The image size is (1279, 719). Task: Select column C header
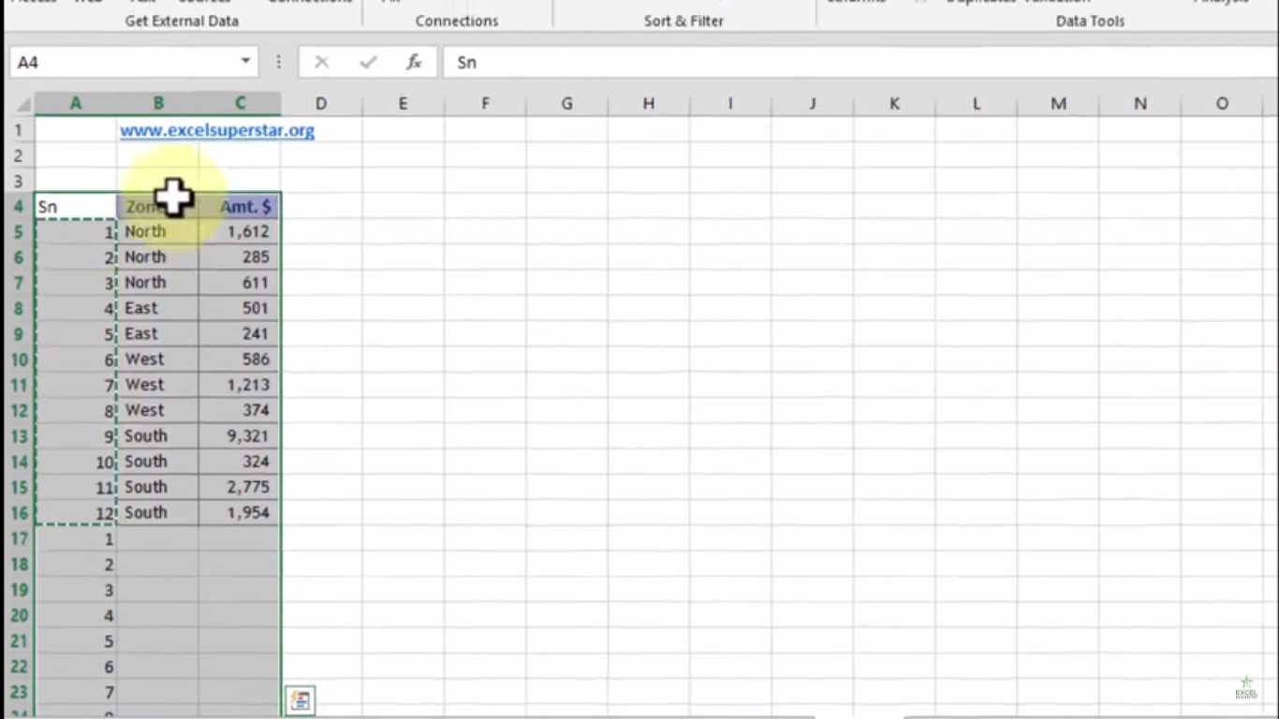pyautogui.click(x=241, y=104)
